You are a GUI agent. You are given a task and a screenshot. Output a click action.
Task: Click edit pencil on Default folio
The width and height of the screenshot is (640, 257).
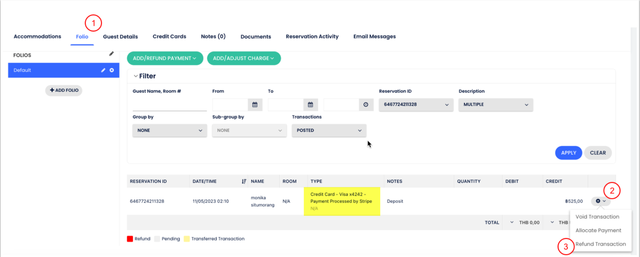tap(103, 70)
